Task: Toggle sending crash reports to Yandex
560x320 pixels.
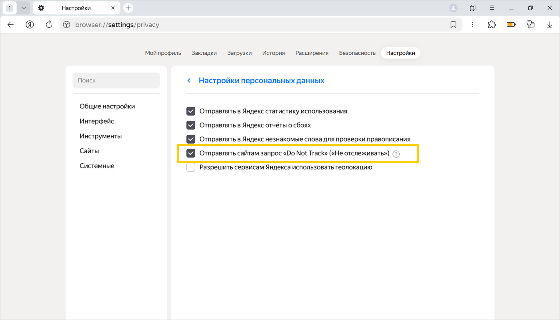Action: [191, 125]
